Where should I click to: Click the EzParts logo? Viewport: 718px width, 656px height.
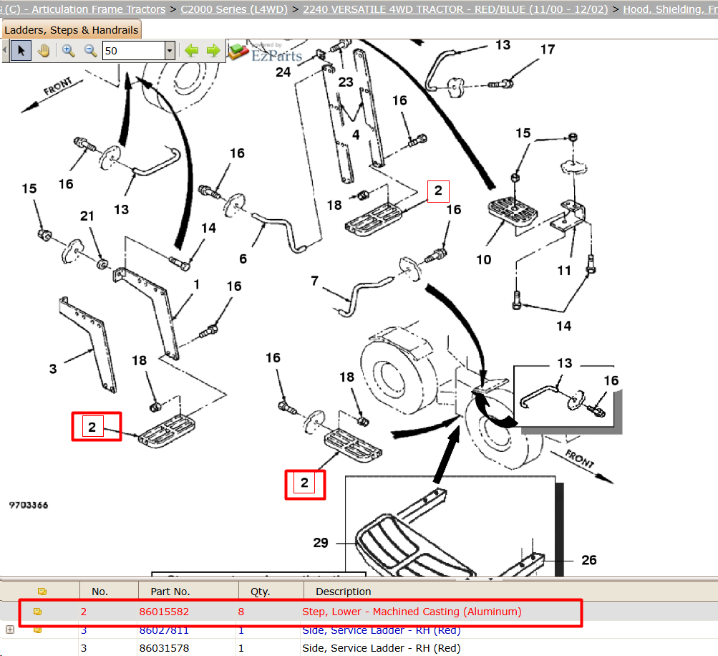266,53
